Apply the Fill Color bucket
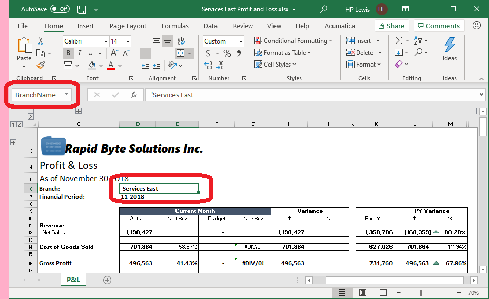This screenshot has width=489, height=299. click(x=92, y=66)
